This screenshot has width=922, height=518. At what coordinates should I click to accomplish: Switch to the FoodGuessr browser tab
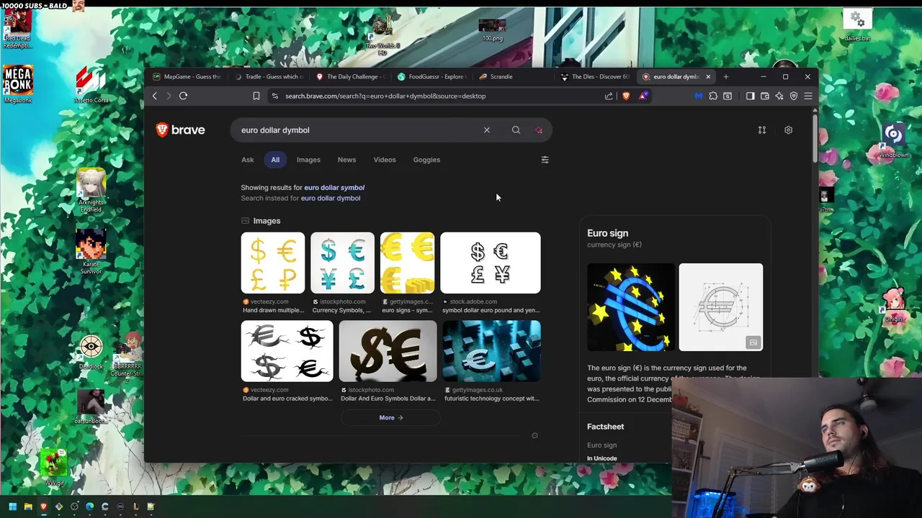(x=431, y=76)
